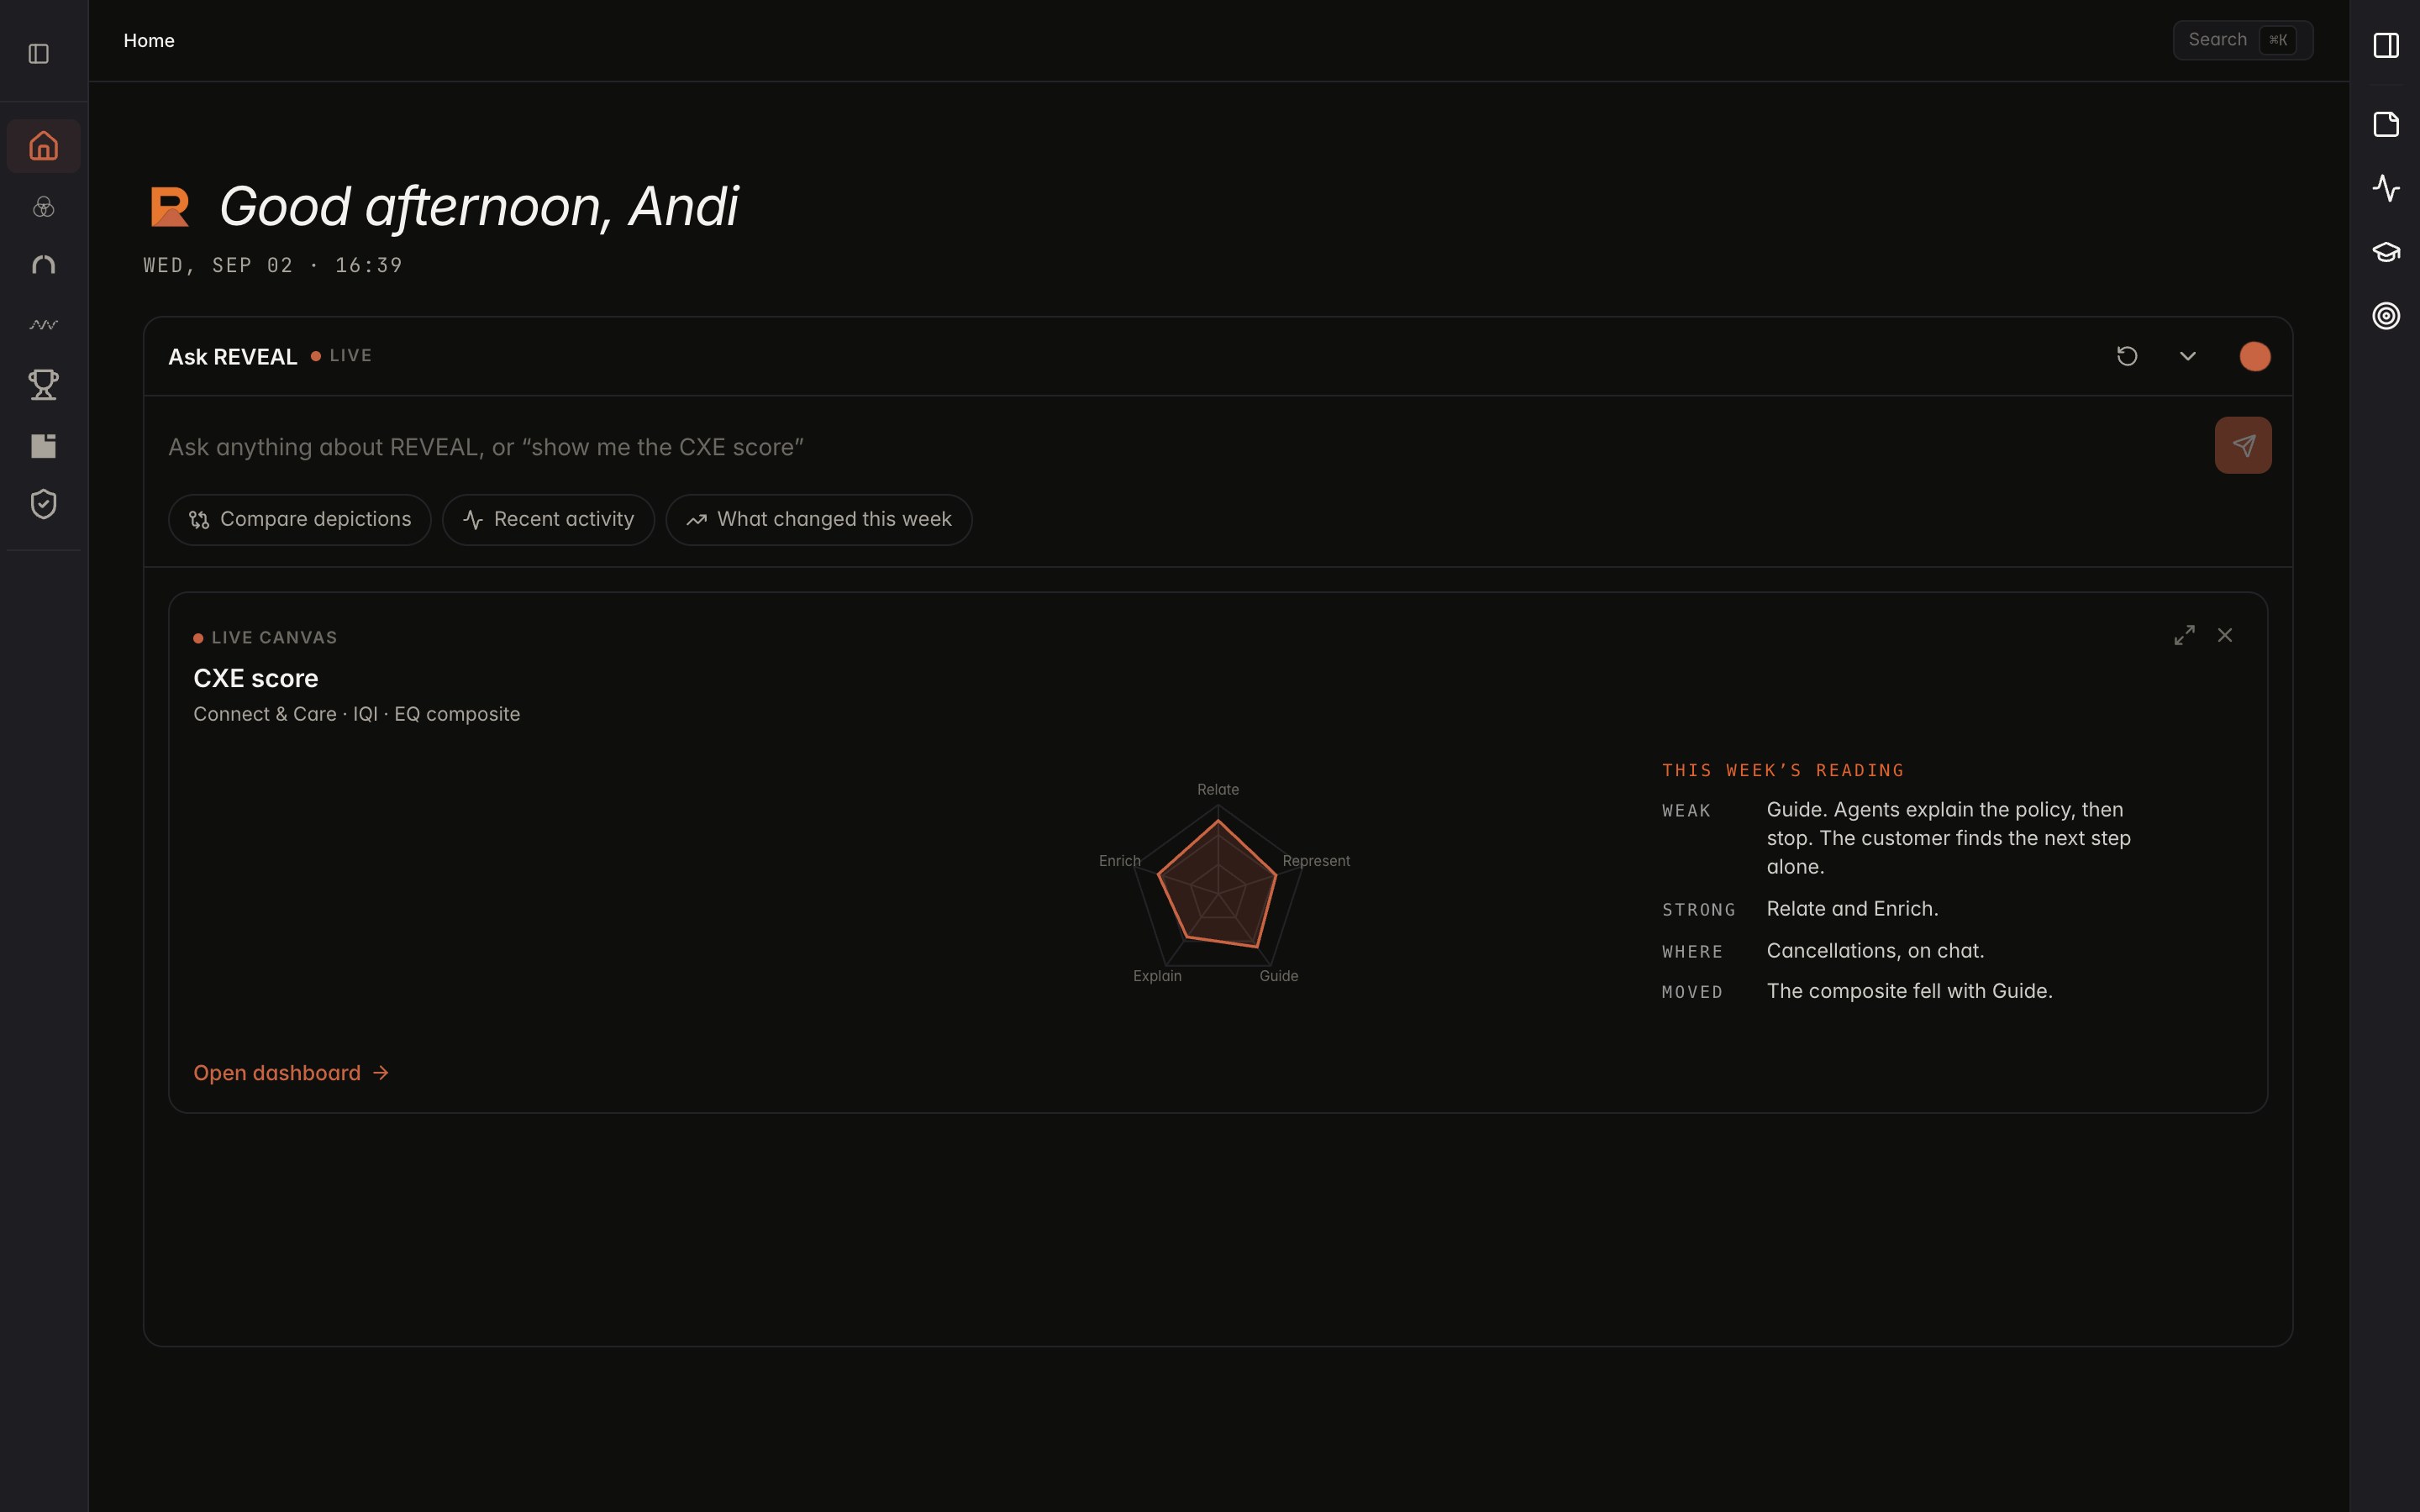Screen dimensions: 2420x1512
Task: Click the LIVE status indicator beside Ask REVEAL
Action: coord(341,356)
